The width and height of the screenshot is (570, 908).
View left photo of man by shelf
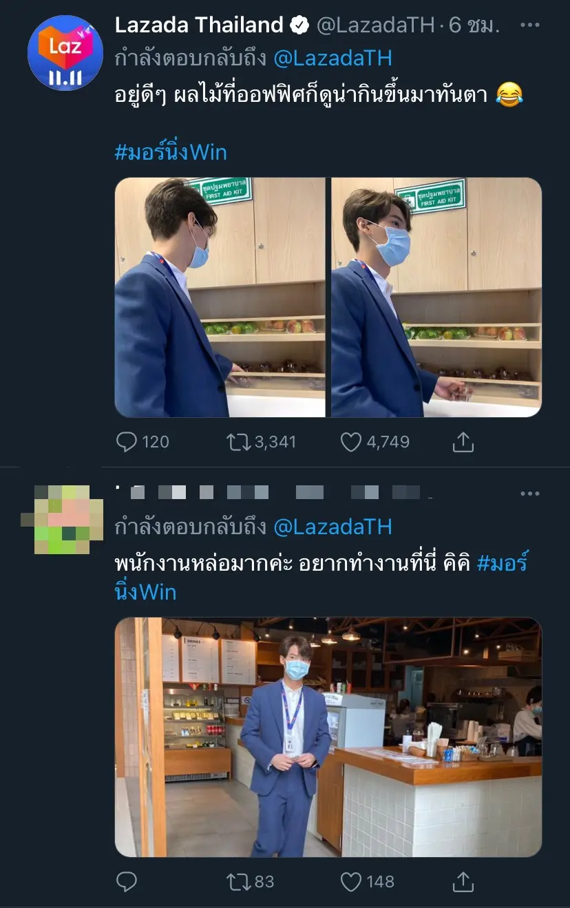pyautogui.click(x=220, y=297)
